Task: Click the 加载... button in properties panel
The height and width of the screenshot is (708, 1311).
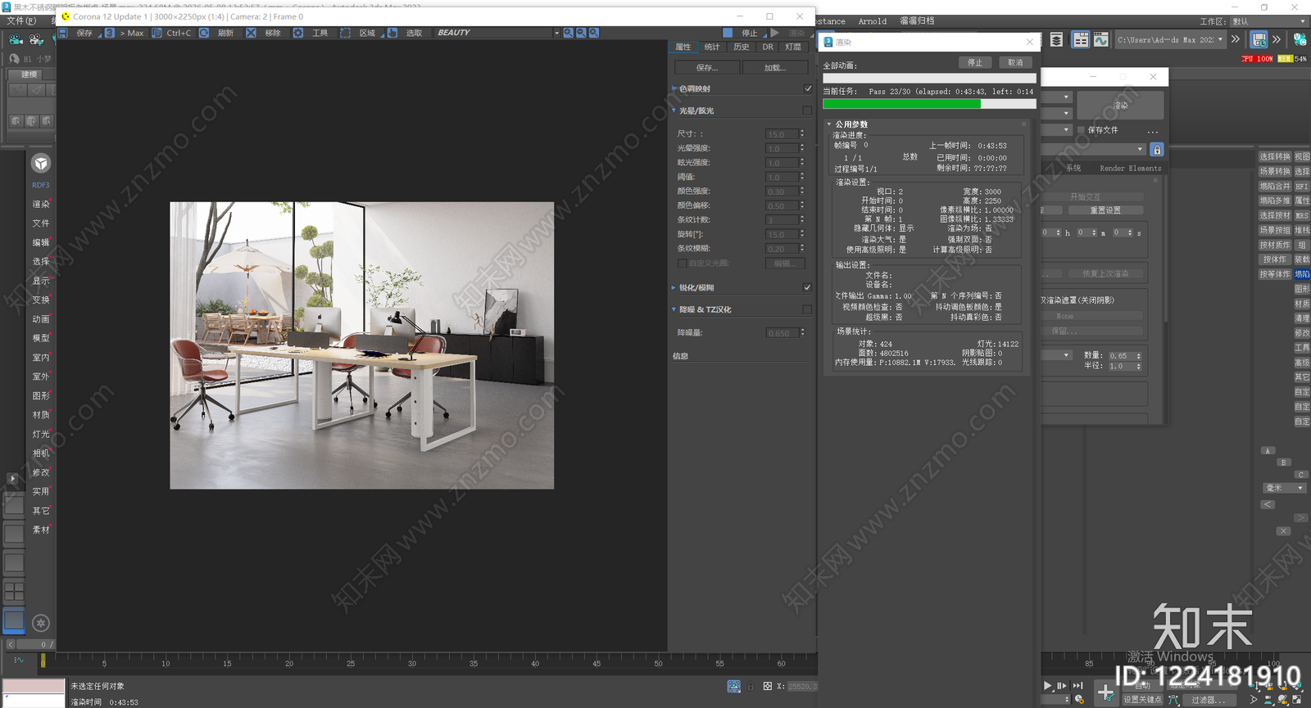Action: point(775,67)
